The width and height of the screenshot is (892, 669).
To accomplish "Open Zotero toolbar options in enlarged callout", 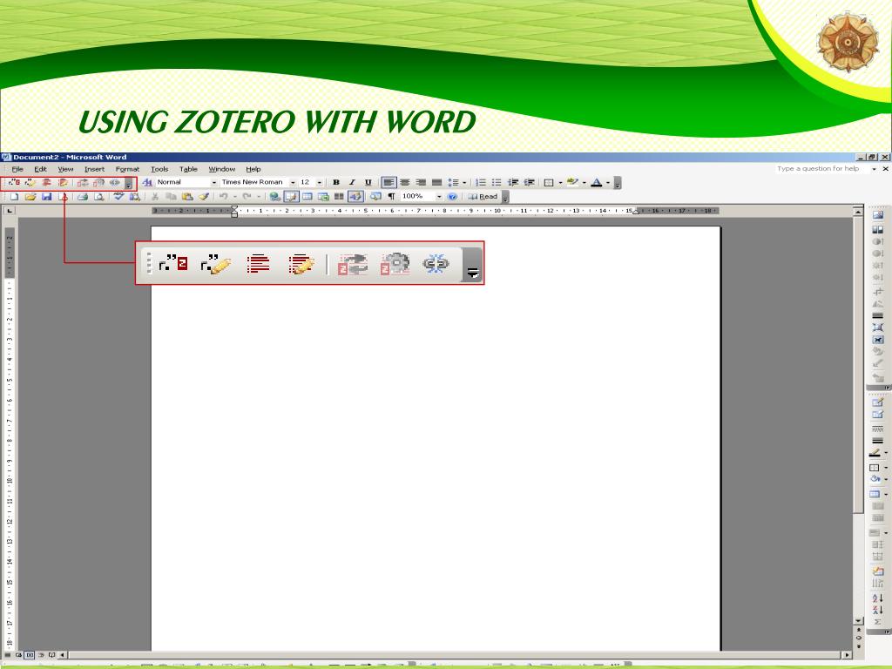I will (473, 265).
